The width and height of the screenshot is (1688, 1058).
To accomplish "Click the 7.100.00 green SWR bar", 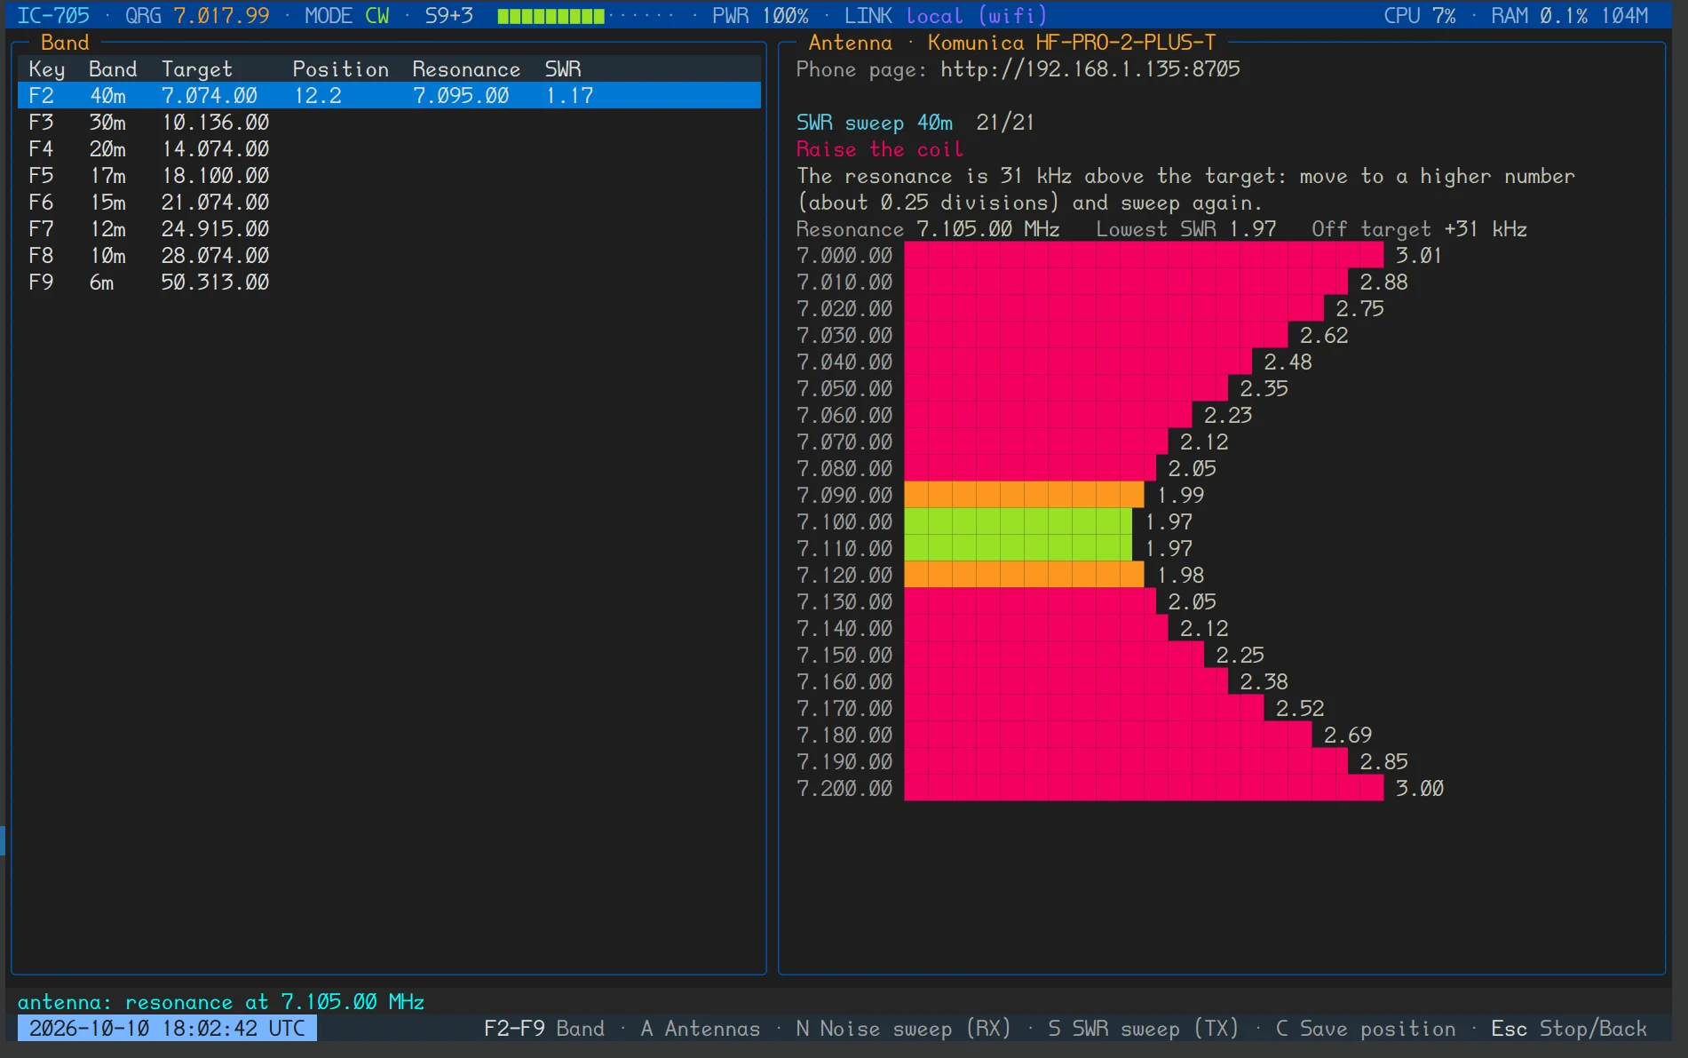I will click(x=1018, y=521).
